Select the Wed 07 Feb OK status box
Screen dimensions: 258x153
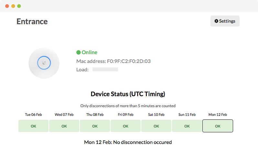64,126
